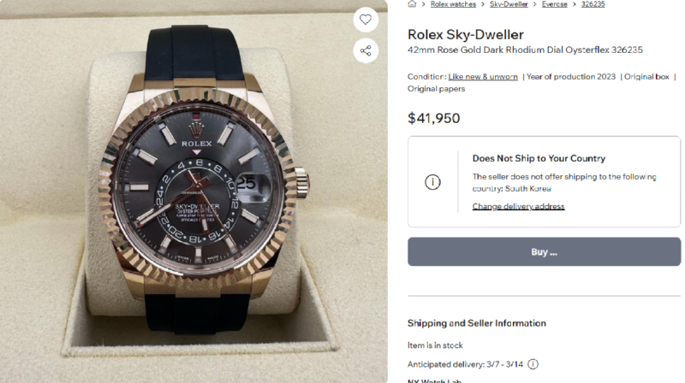Click Change delivery address link

(518, 206)
